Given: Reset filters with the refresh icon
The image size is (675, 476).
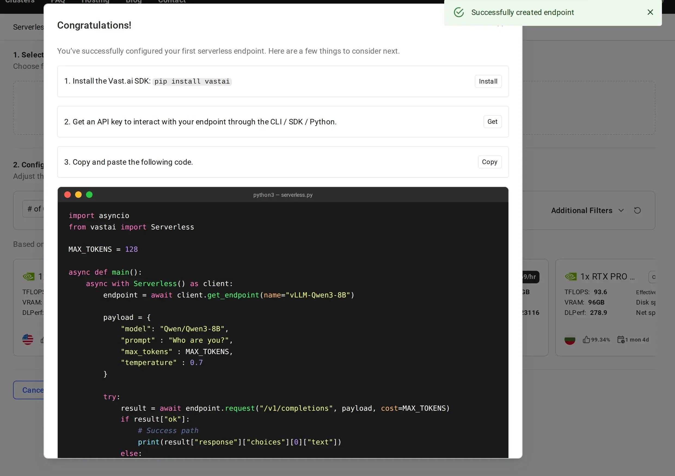Looking at the screenshot, I should point(637,210).
